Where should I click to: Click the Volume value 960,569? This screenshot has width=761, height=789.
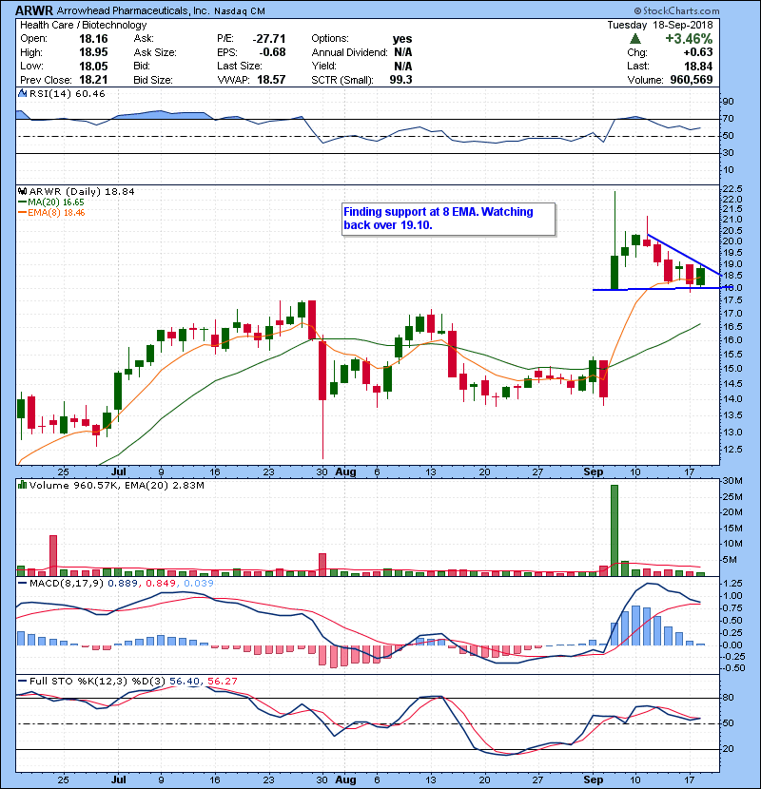(x=692, y=80)
